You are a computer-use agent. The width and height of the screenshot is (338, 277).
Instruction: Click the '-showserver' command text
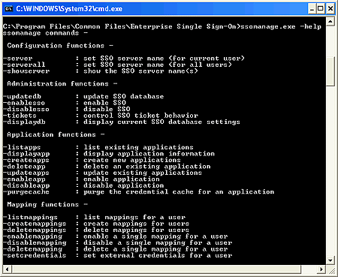pyautogui.click(x=26, y=71)
